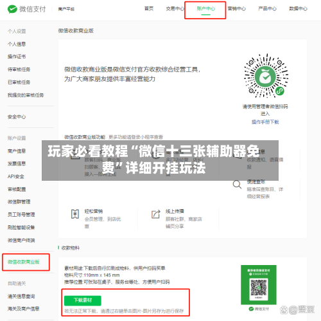Select 微信收款商业版 in the sidebar
The image size is (321, 321).
click(24, 262)
